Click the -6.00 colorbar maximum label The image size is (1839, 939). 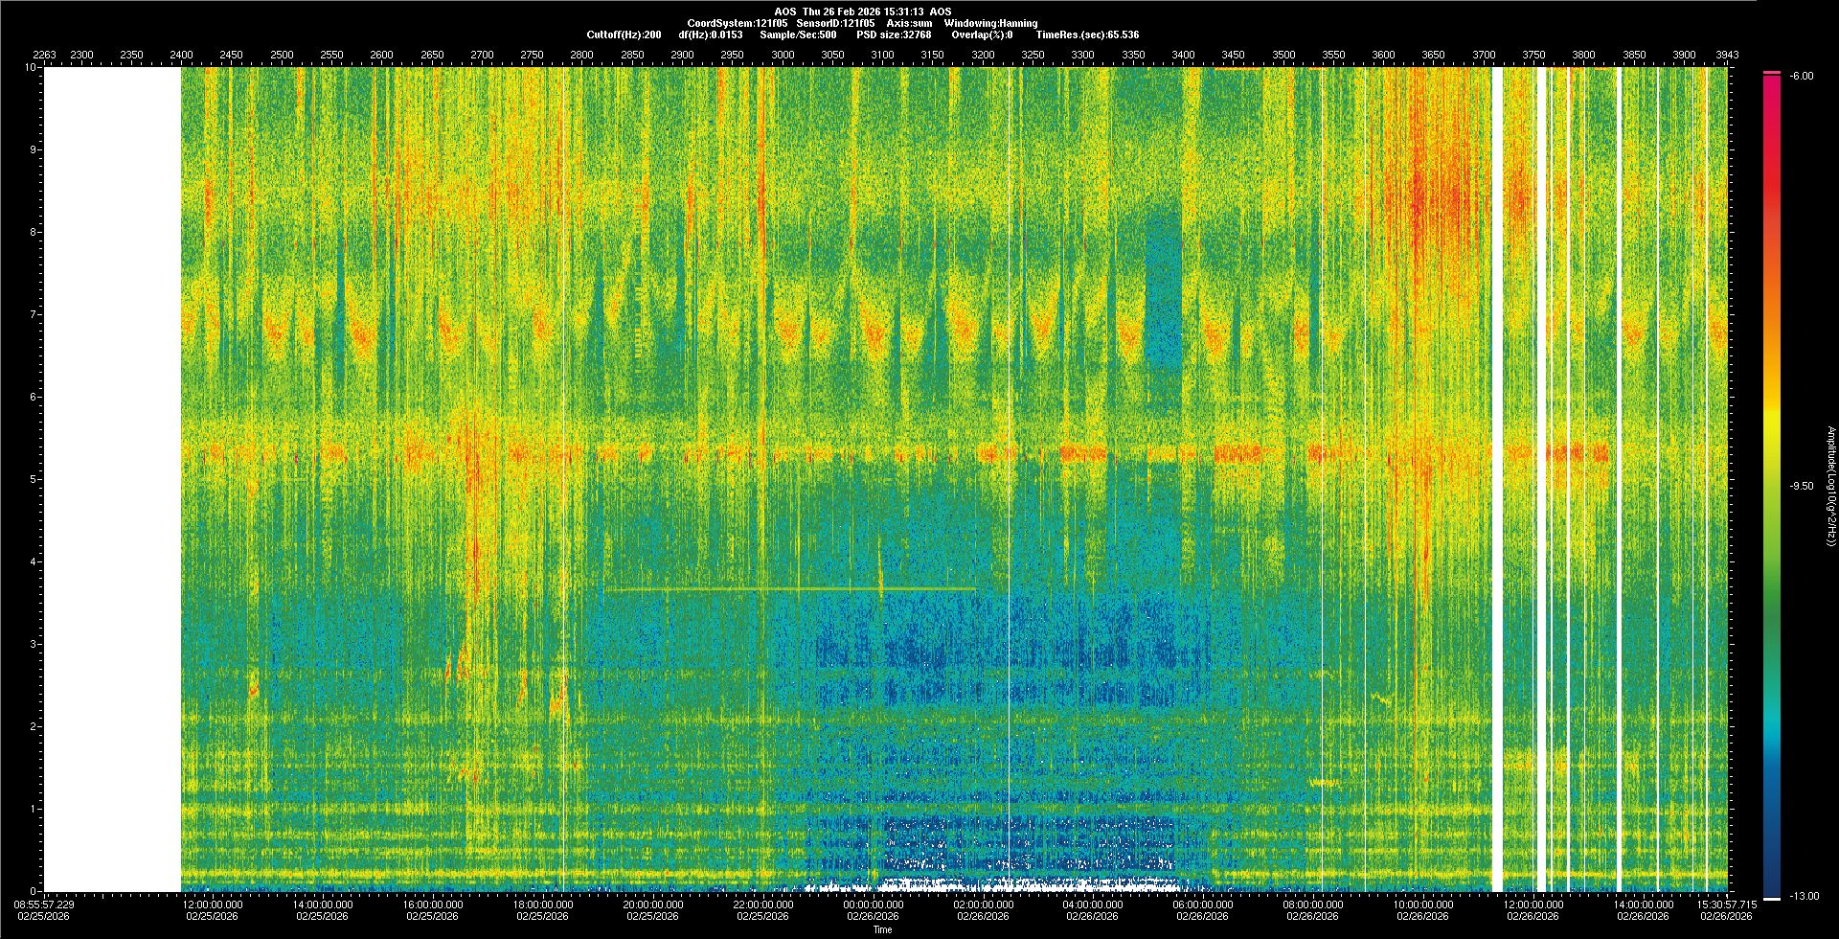(1801, 76)
